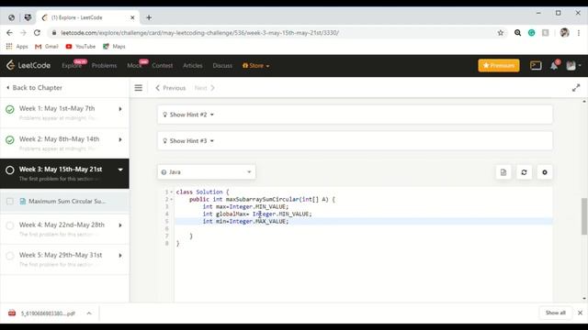The height and width of the screenshot is (330, 588).
Task: Open the Discuss menu
Action: pyautogui.click(x=222, y=65)
